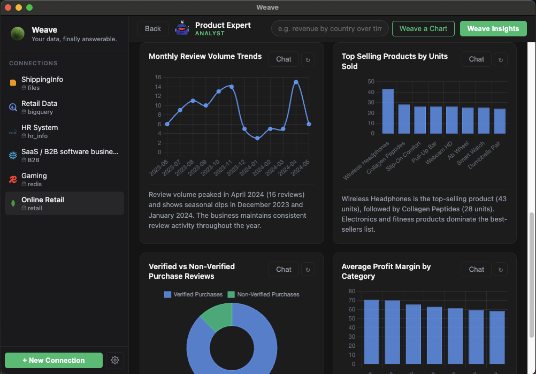The width and height of the screenshot is (536, 374).
Task: Click the ANALYST label under Product Expert
Action: click(210, 33)
